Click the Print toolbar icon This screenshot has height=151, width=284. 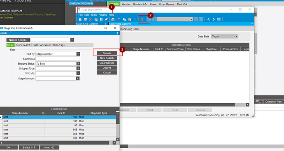point(113,19)
